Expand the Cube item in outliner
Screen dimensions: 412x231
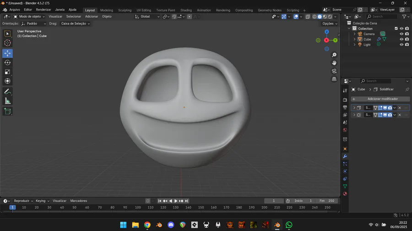(354, 39)
